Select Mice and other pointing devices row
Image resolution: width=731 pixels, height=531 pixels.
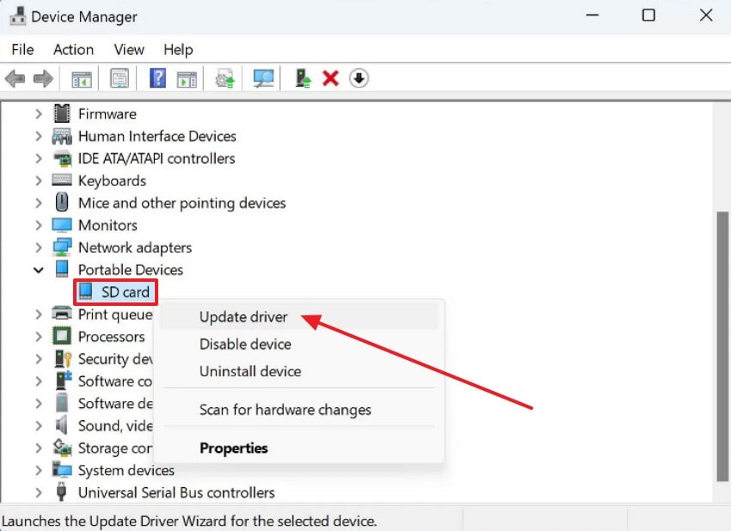[x=181, y=203]
